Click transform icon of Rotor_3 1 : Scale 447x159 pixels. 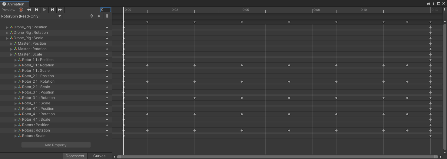point(20,103)
